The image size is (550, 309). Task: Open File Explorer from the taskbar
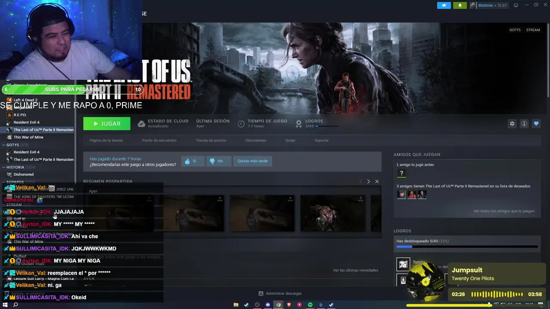tap(236, 305)
